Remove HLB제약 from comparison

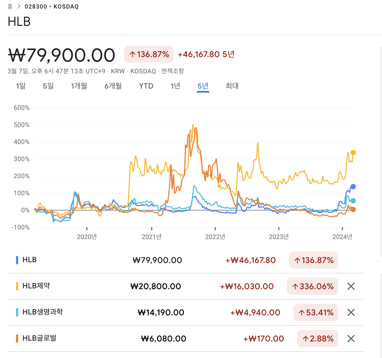click(351, 286)
